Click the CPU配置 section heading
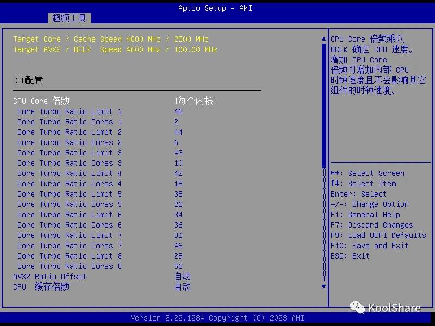 point(28,80)
